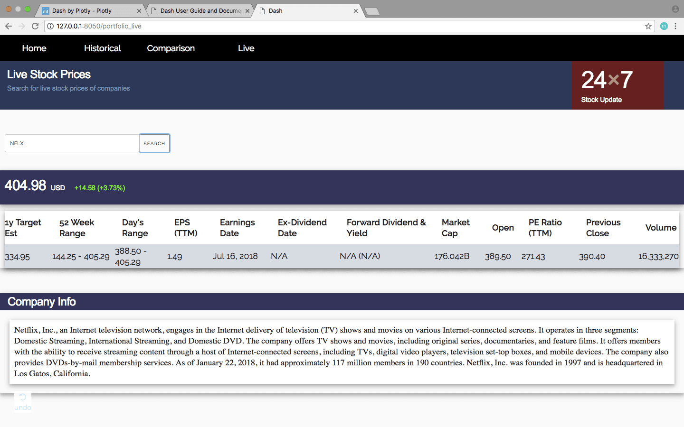Click the 271.43 PE ratio cell
Image resolution: width=684 pixels, height=427 pixels.
pos(533,257)
